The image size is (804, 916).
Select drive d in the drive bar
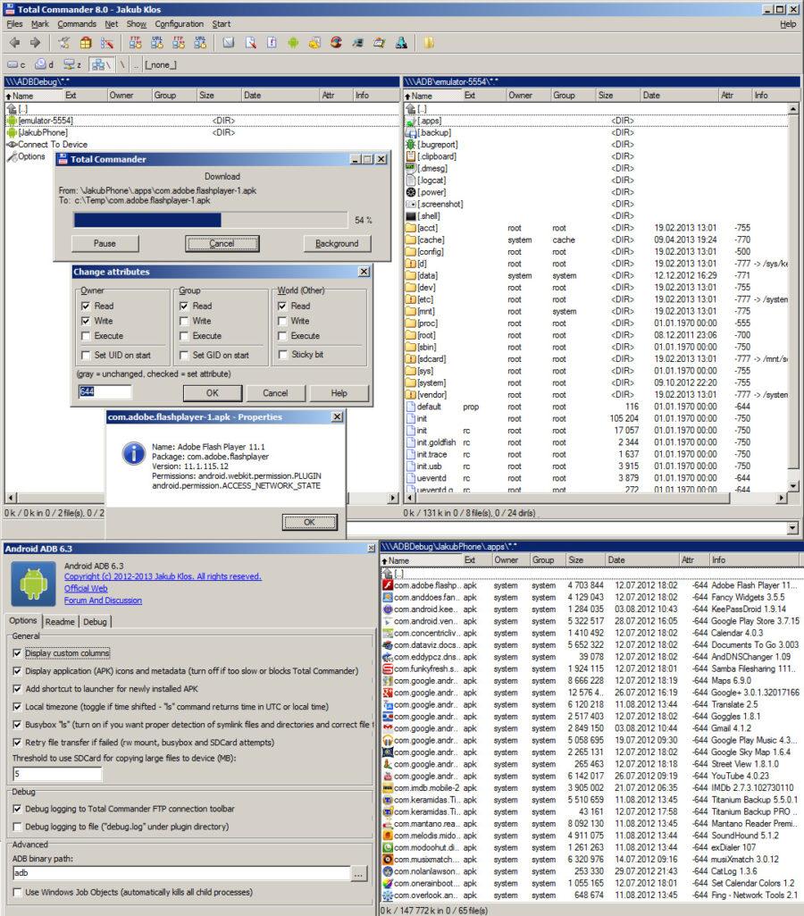click(x=44, y=64)
